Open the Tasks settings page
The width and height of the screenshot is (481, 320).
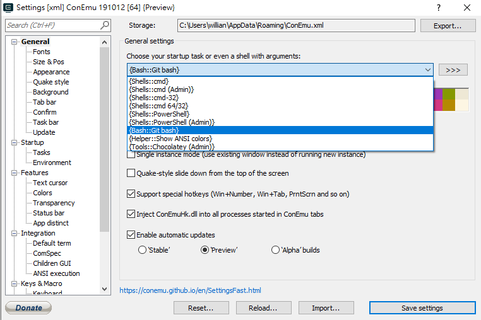click(x=42, y=152)
